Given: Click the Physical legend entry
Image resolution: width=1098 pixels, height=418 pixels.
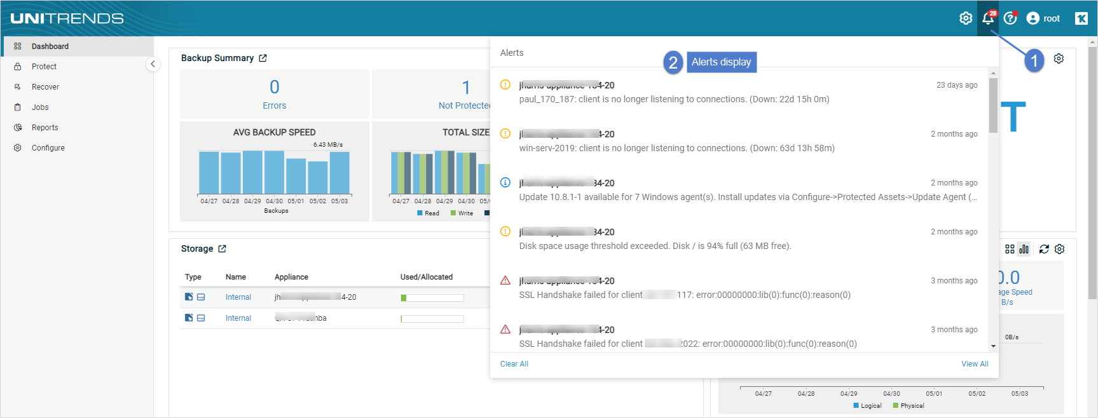Looking at the screenshot, I should pyautogui.click(x=909, y=405).
